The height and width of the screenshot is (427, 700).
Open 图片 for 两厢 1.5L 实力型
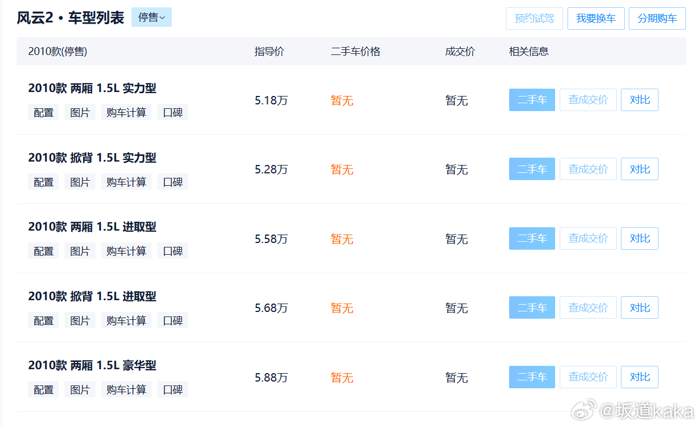click(x=80, y=112)
